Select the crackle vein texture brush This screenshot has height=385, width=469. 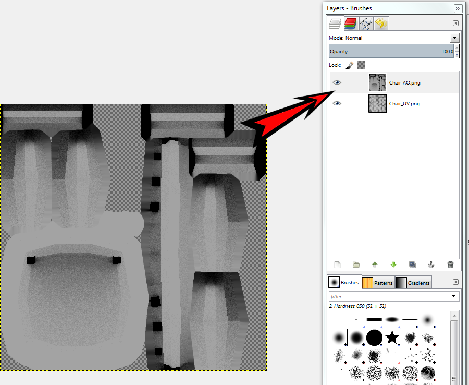click(356, 374)
